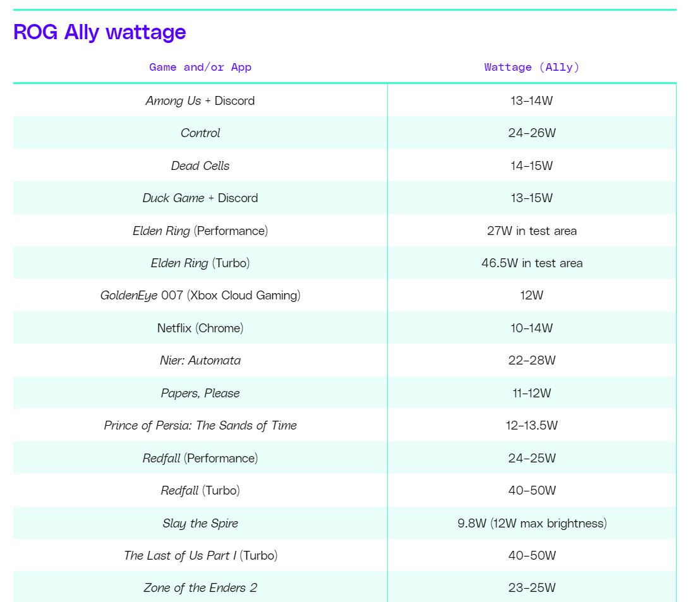688x602 pixels.
Task: Click the 'Redfall (Performance)' cell
Action: click(200, 458)
